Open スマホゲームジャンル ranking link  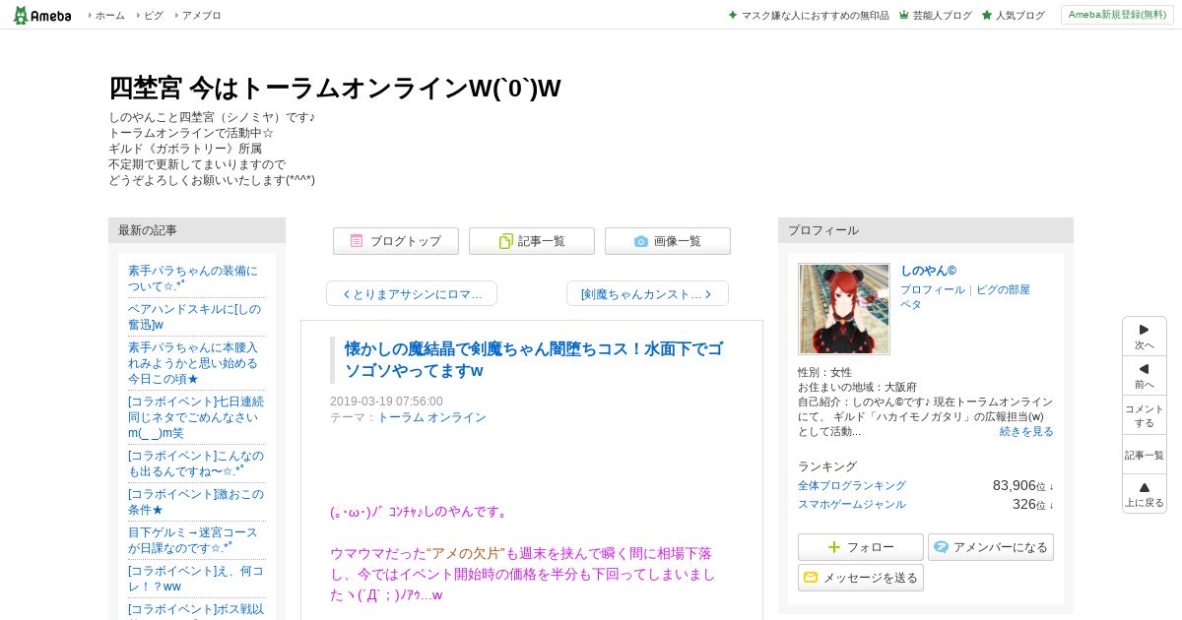pyautogui.click(x=852, y=505)
